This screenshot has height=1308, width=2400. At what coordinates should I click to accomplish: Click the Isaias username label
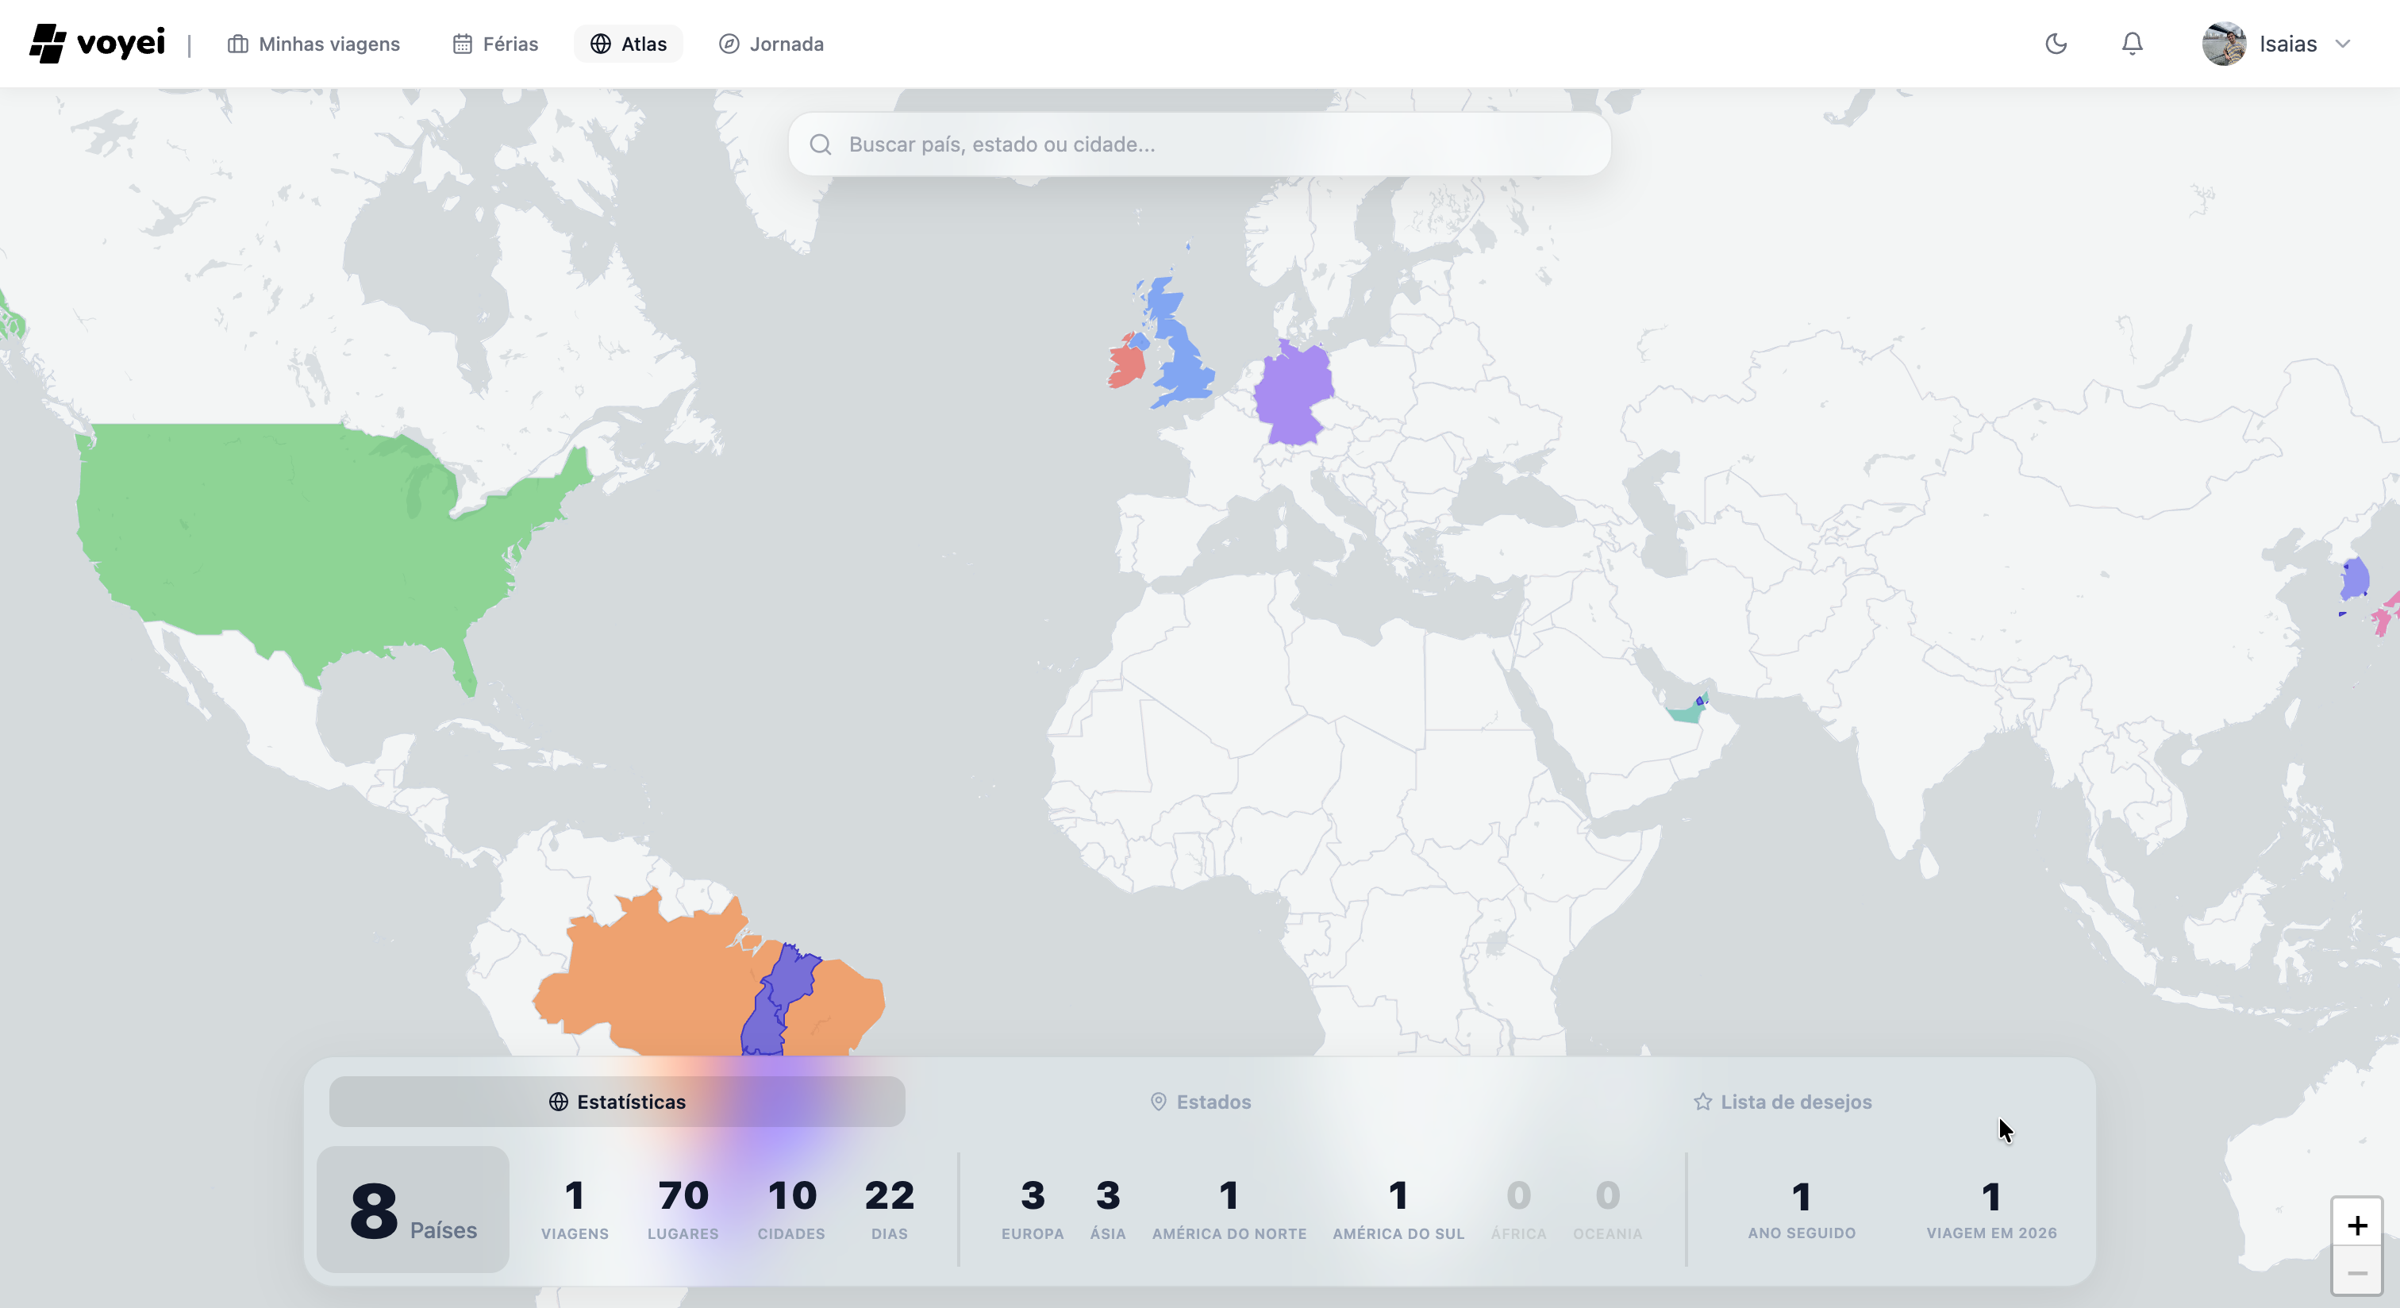pos(2288,44)
